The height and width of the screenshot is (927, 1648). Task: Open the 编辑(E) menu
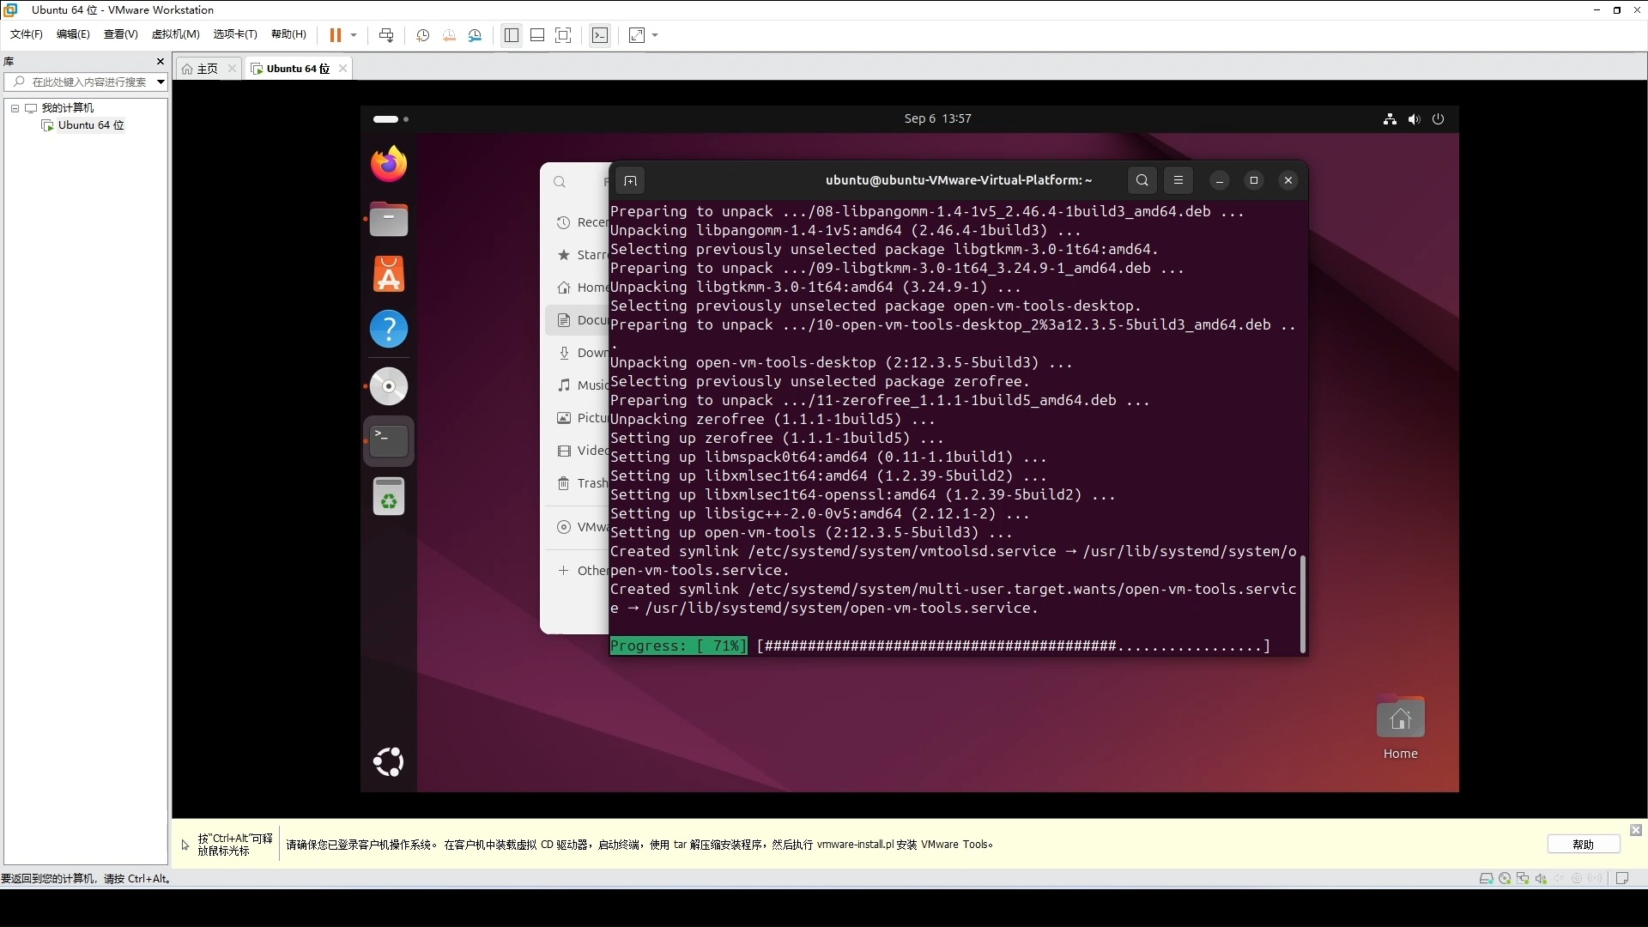coord(73,34)
